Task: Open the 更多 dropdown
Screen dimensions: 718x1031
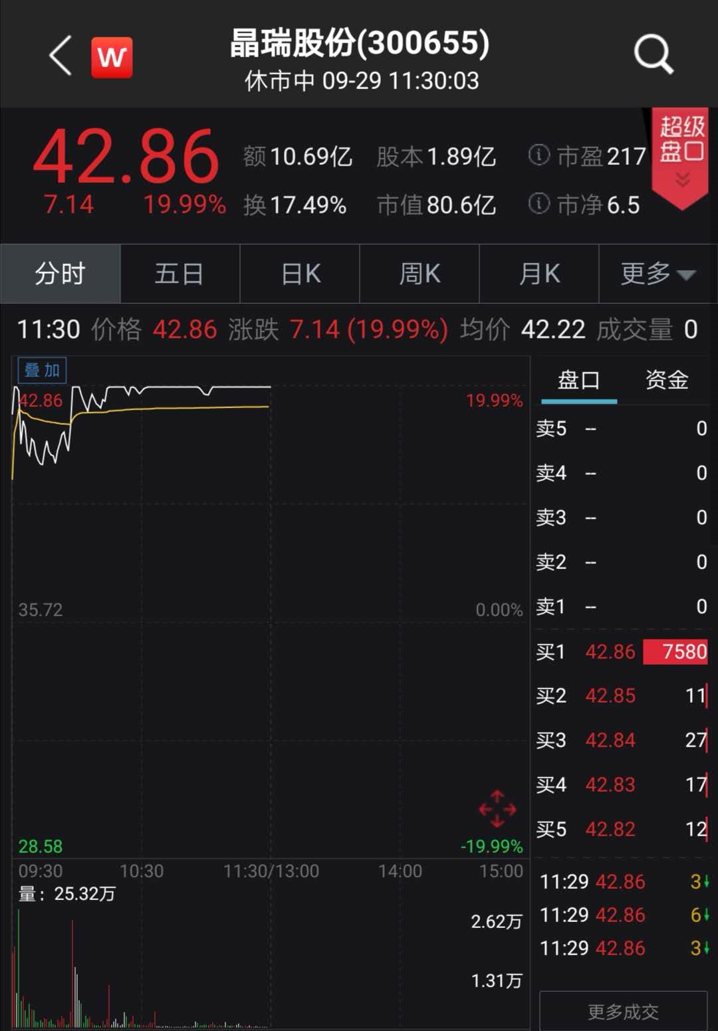Action: coord(658,274)
